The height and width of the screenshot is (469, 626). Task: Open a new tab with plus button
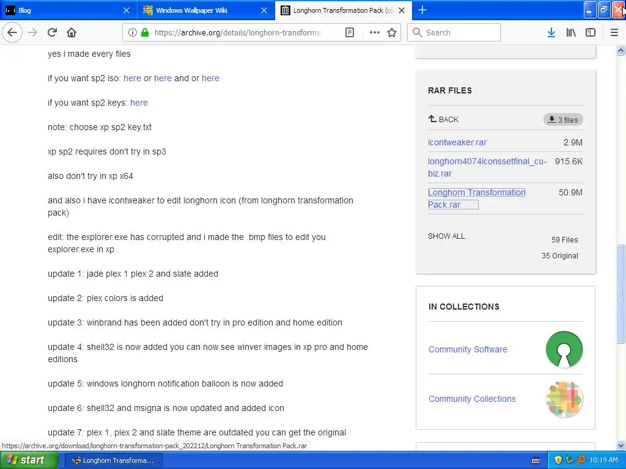coord(422,10)
